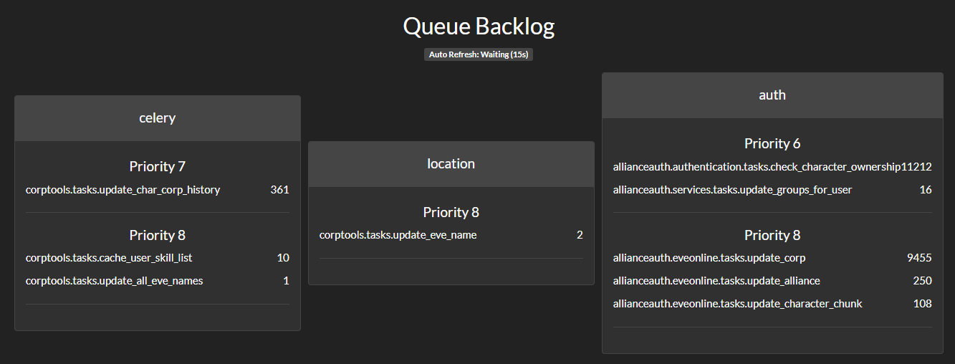Click the update_character_chunk task name
The height and width of the screenshot is (364, 955).
pyautogui.click(x=737, y=304)
